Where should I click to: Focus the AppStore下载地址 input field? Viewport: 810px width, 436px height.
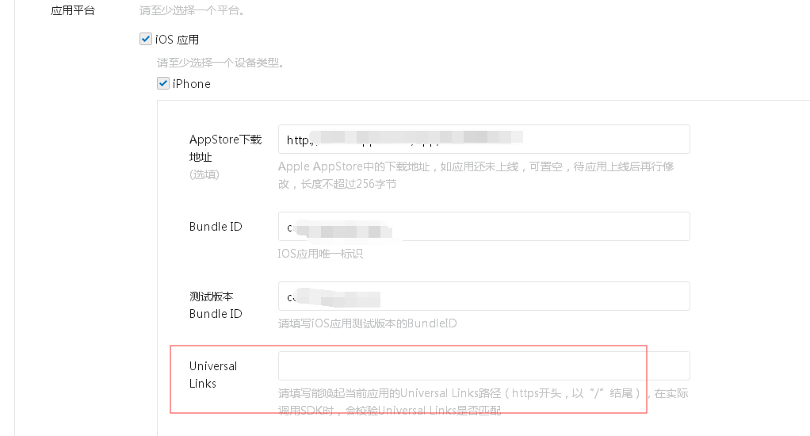[x=484, y=139]
